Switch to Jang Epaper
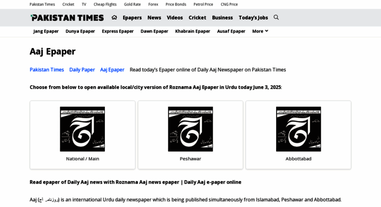Viewport: 381px width, 207px height. [x=46, y=31]
